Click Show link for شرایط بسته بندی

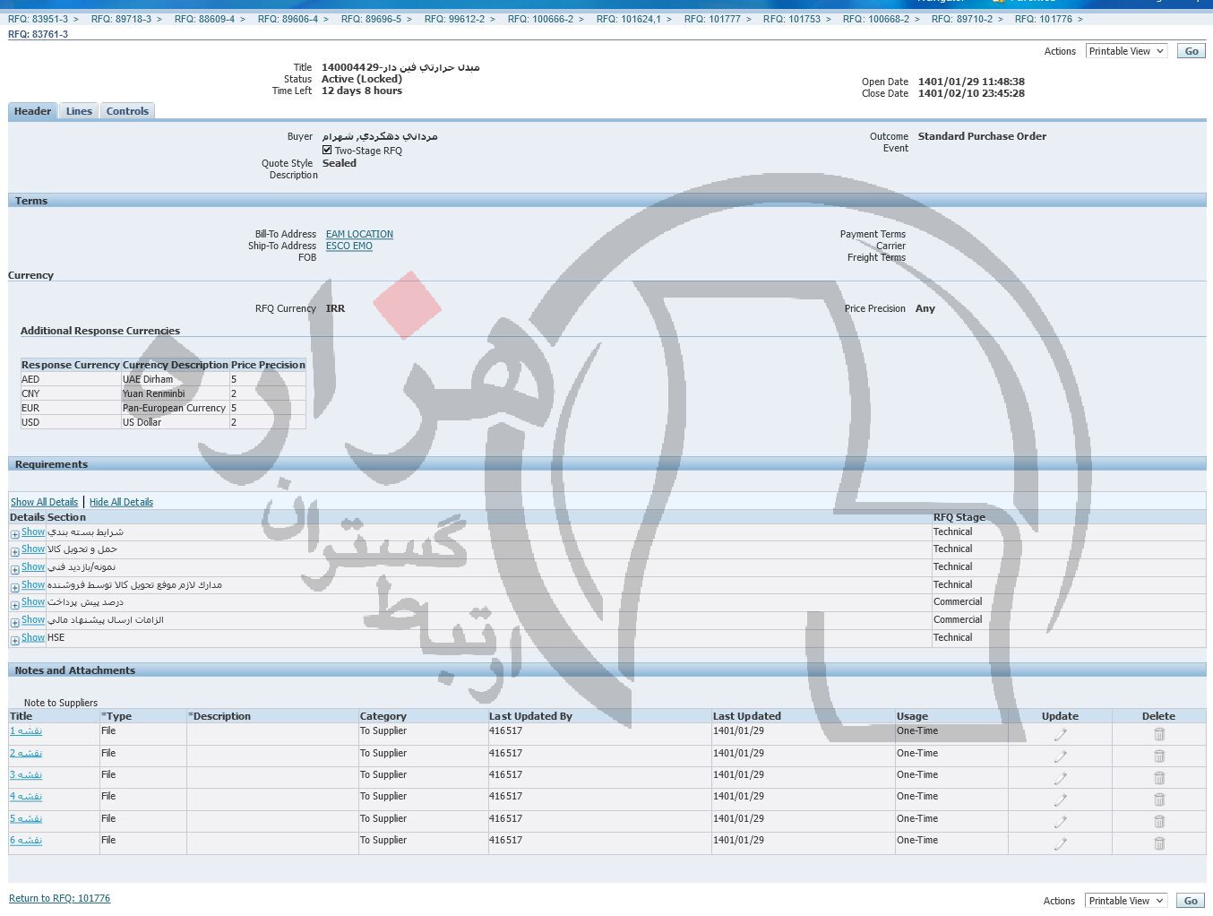pyautogui.click(x=33, y=531)
